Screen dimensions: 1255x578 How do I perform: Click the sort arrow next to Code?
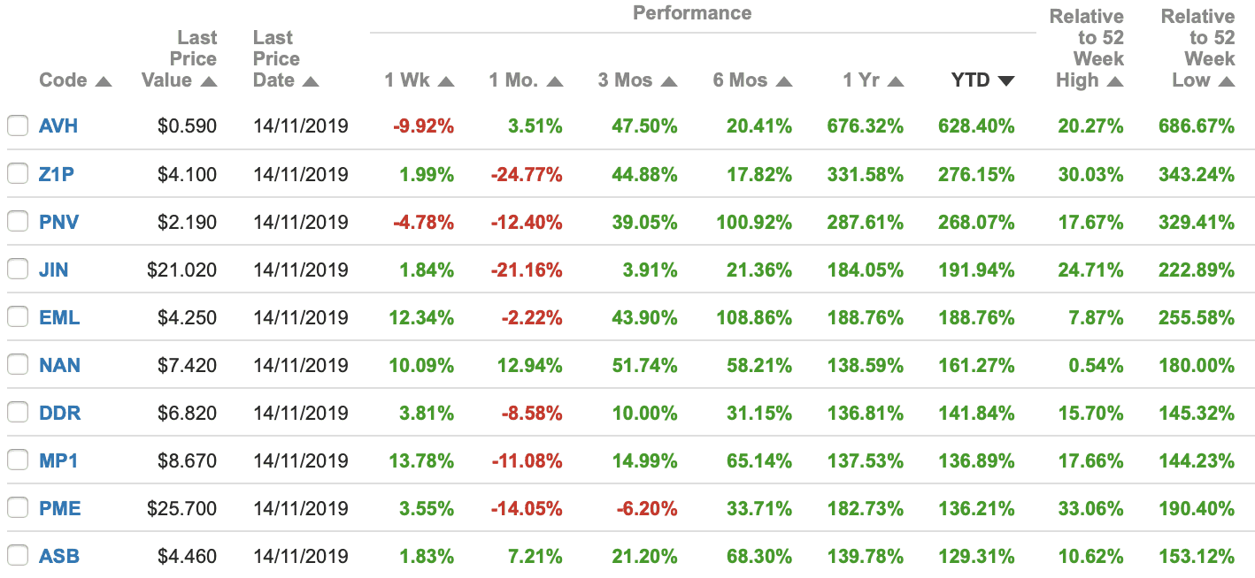[x=104, y=81]
